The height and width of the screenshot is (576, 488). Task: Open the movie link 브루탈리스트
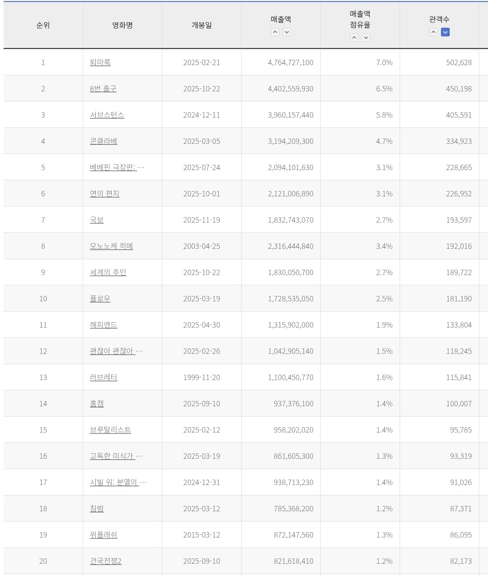pos(110,430)
